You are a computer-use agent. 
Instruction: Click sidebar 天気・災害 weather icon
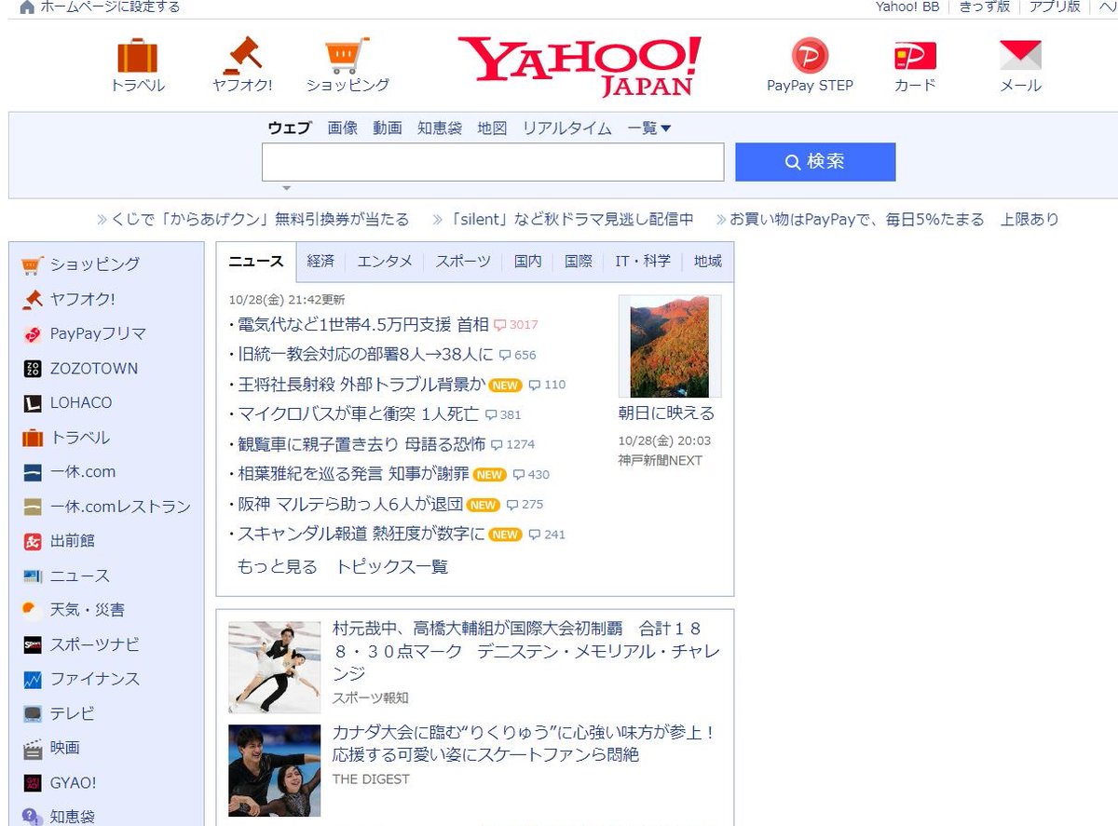click(33, 610)
